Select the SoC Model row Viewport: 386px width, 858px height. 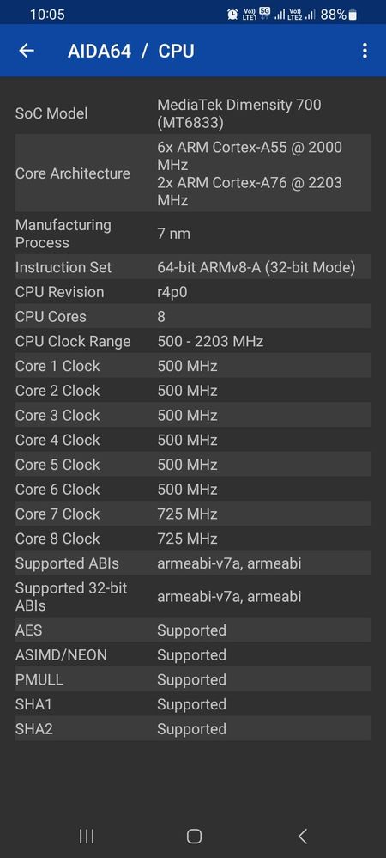(x=192, y=113)
